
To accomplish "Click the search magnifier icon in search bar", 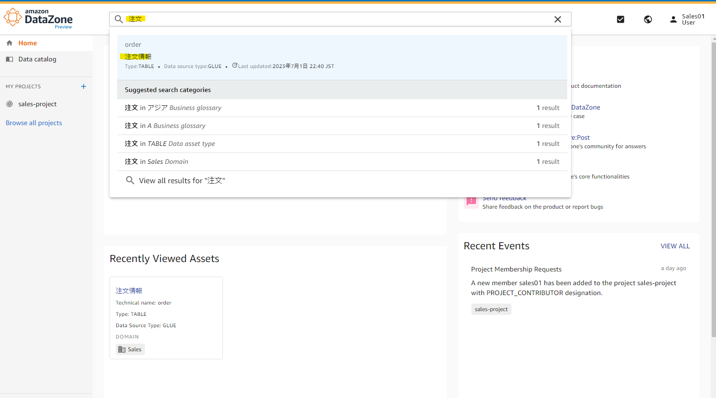I will (119, 19).
